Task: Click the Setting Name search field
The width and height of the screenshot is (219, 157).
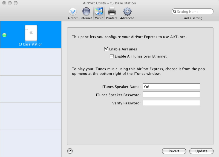Action: pyautogui.click(x=192, y=12)
